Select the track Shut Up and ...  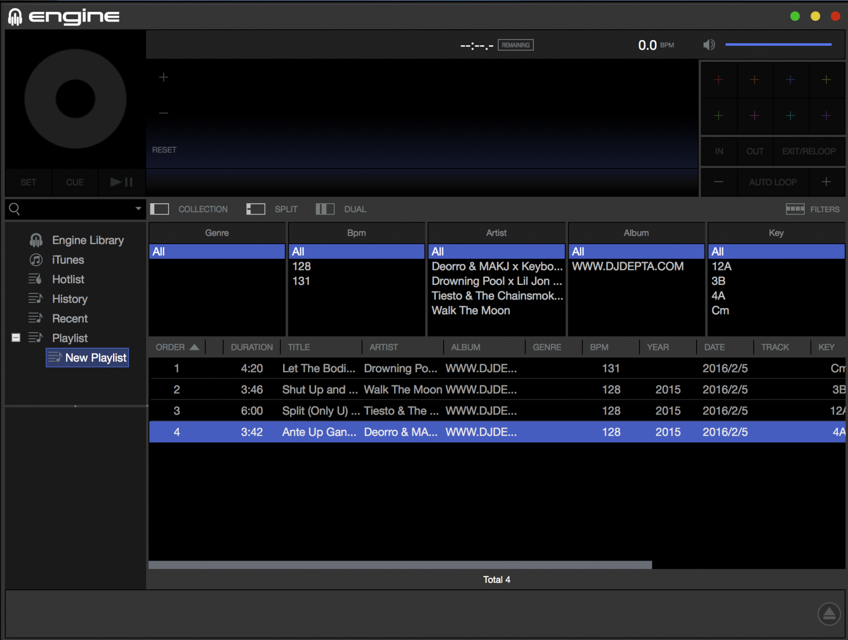(497, 390)
